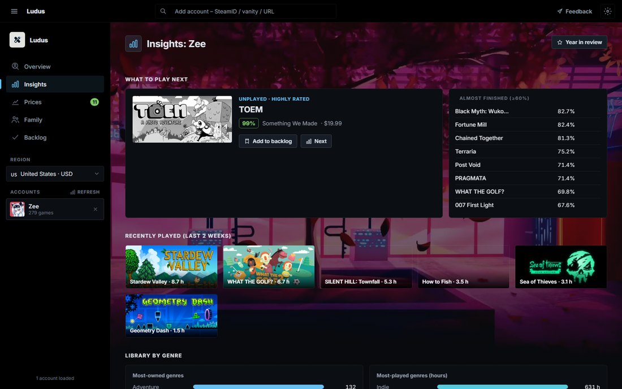Select the Fortune Mill row
This screenshot has width=622, height=389.
click(528, 124)
